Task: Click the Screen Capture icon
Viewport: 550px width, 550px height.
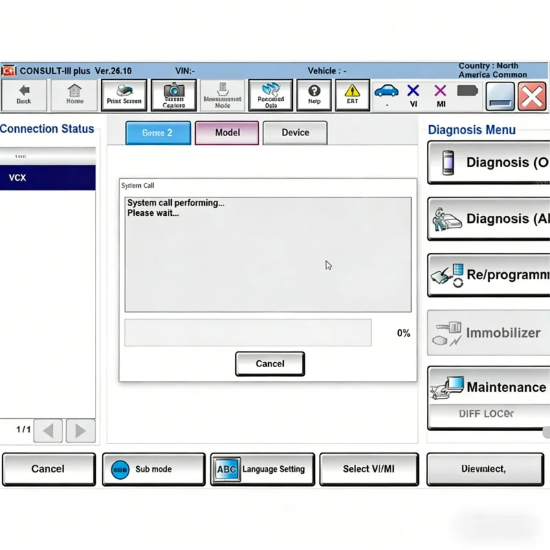Action: 173,95
